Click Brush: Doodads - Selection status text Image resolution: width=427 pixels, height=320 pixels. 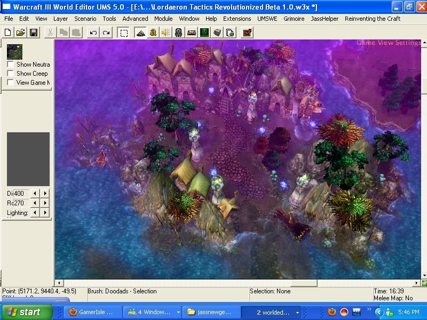(x=122, y=291)
